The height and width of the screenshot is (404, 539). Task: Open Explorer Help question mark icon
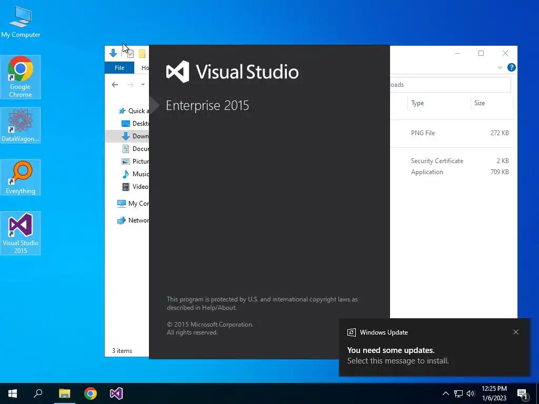click(x=511, y=67)
